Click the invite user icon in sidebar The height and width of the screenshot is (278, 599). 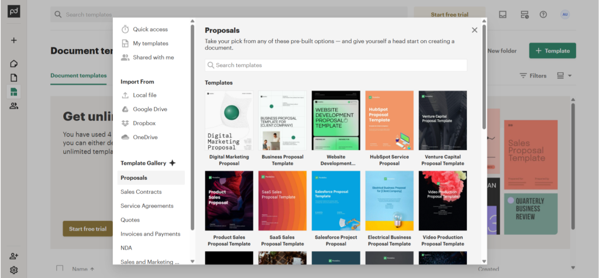click(x=14, y=256)
